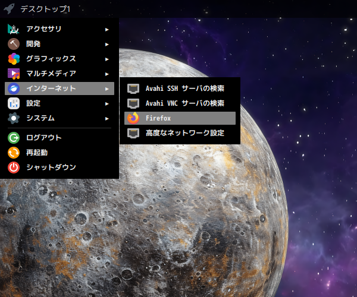Launch Avahi SSH サーバの検索
This screenshot has width=357, height=297.
[180, 89]
